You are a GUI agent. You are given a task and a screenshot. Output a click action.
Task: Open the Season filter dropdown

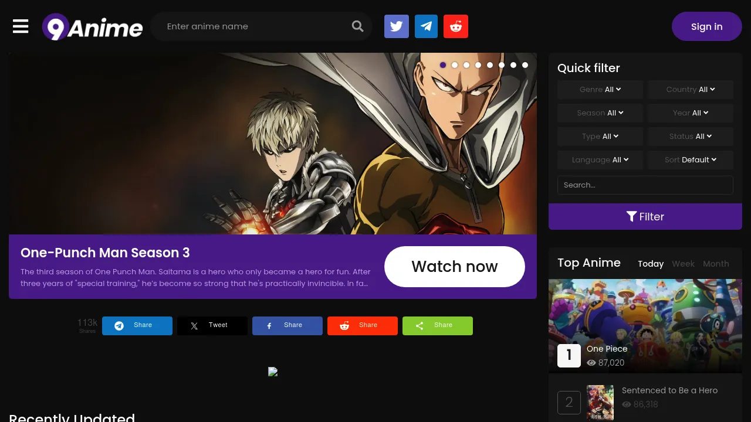point(600,113)
